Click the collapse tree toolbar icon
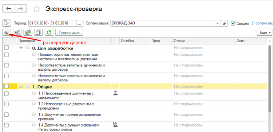Viewport: 273px width, 132px height. [7, 32]
